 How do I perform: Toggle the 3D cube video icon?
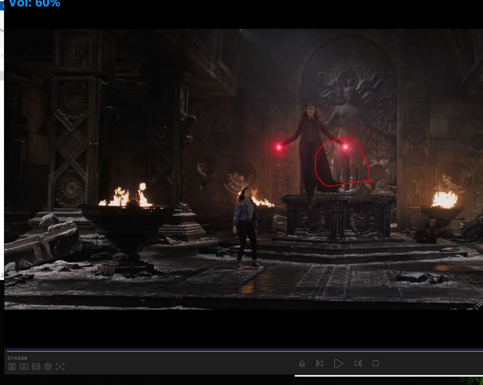(48, 367)
